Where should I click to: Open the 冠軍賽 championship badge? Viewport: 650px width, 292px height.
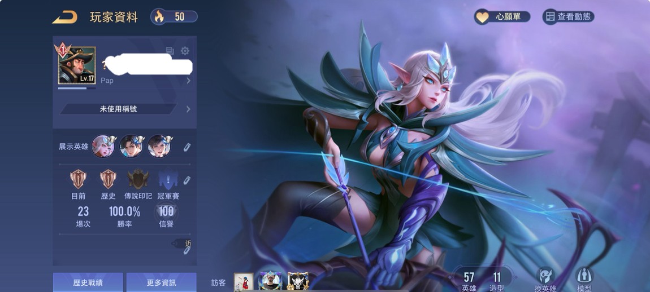pos(168,179)
